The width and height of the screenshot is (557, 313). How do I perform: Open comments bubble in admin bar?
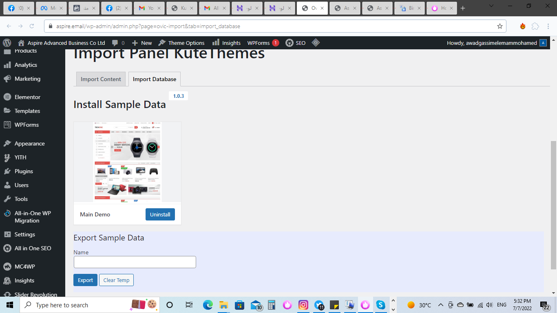pyautogui.click(x=118, y=43)
